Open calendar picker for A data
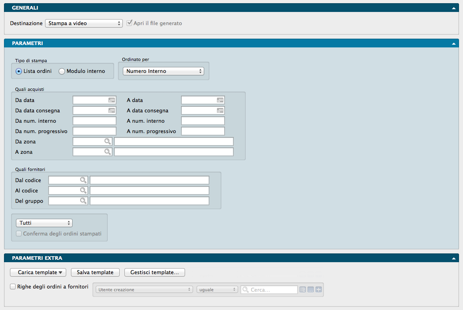The image size is (463, 310). 220,100
